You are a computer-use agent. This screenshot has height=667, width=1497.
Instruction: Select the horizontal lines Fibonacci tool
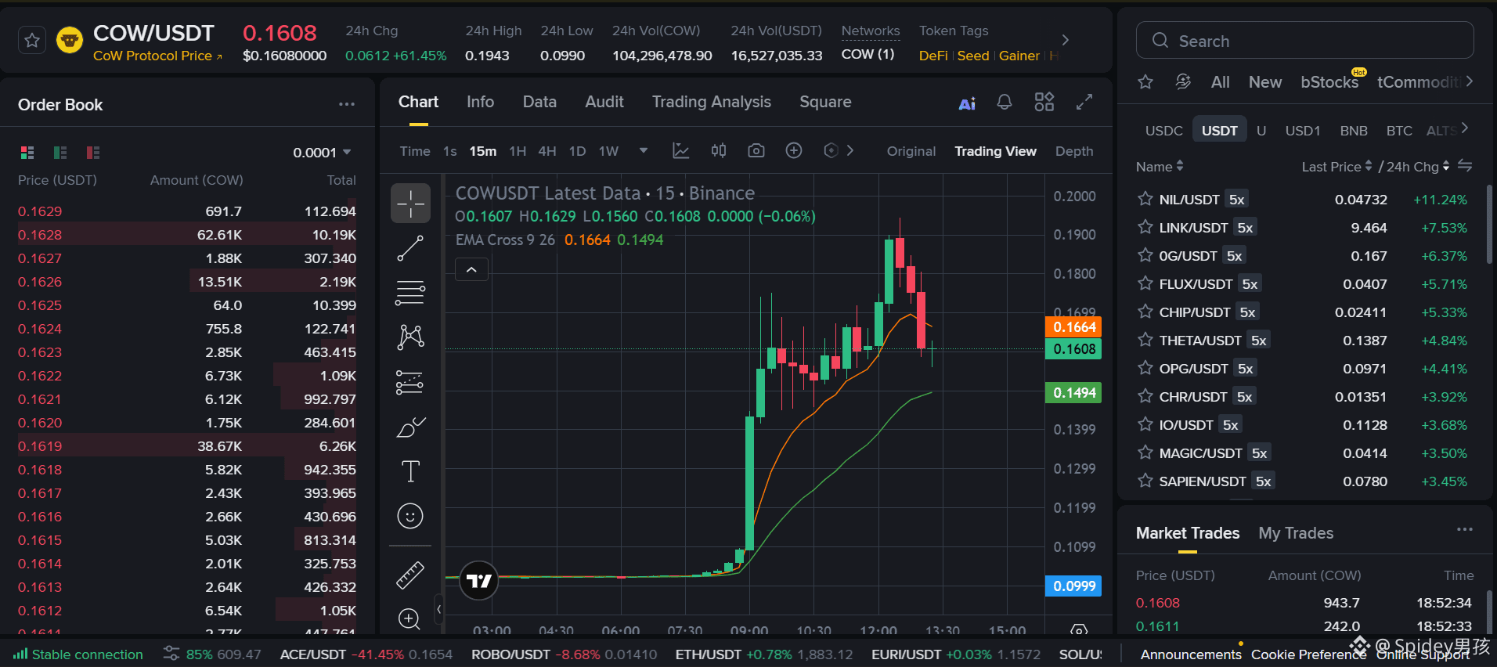410,293
